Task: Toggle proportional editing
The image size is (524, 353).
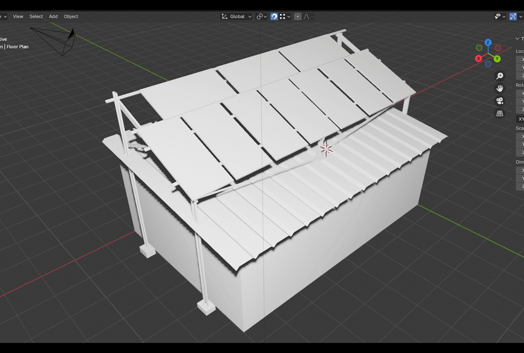Action: point(298,17)
